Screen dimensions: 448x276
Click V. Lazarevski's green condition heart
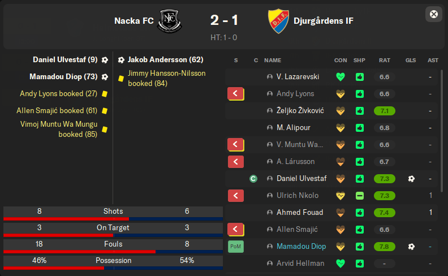click(340, 77)
